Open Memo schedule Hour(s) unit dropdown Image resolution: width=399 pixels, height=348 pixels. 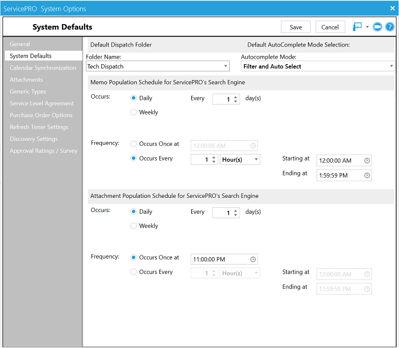click(x=256, y=159)
